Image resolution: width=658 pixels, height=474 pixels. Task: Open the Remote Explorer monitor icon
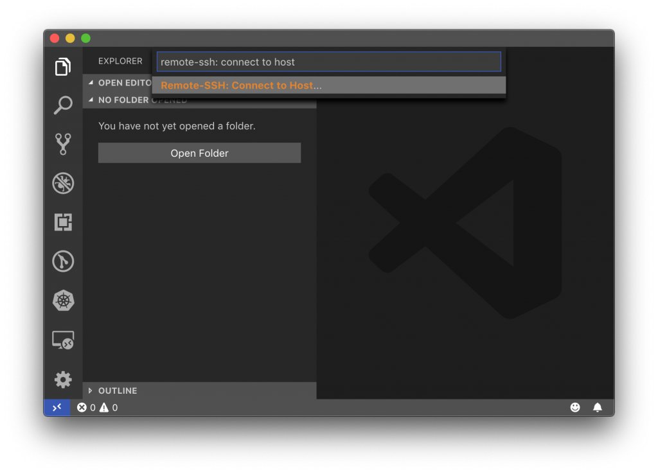point(63,340)
